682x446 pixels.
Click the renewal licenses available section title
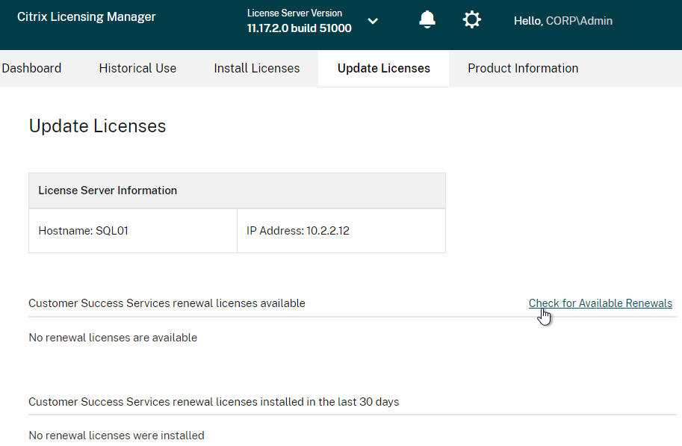[167, 303]
